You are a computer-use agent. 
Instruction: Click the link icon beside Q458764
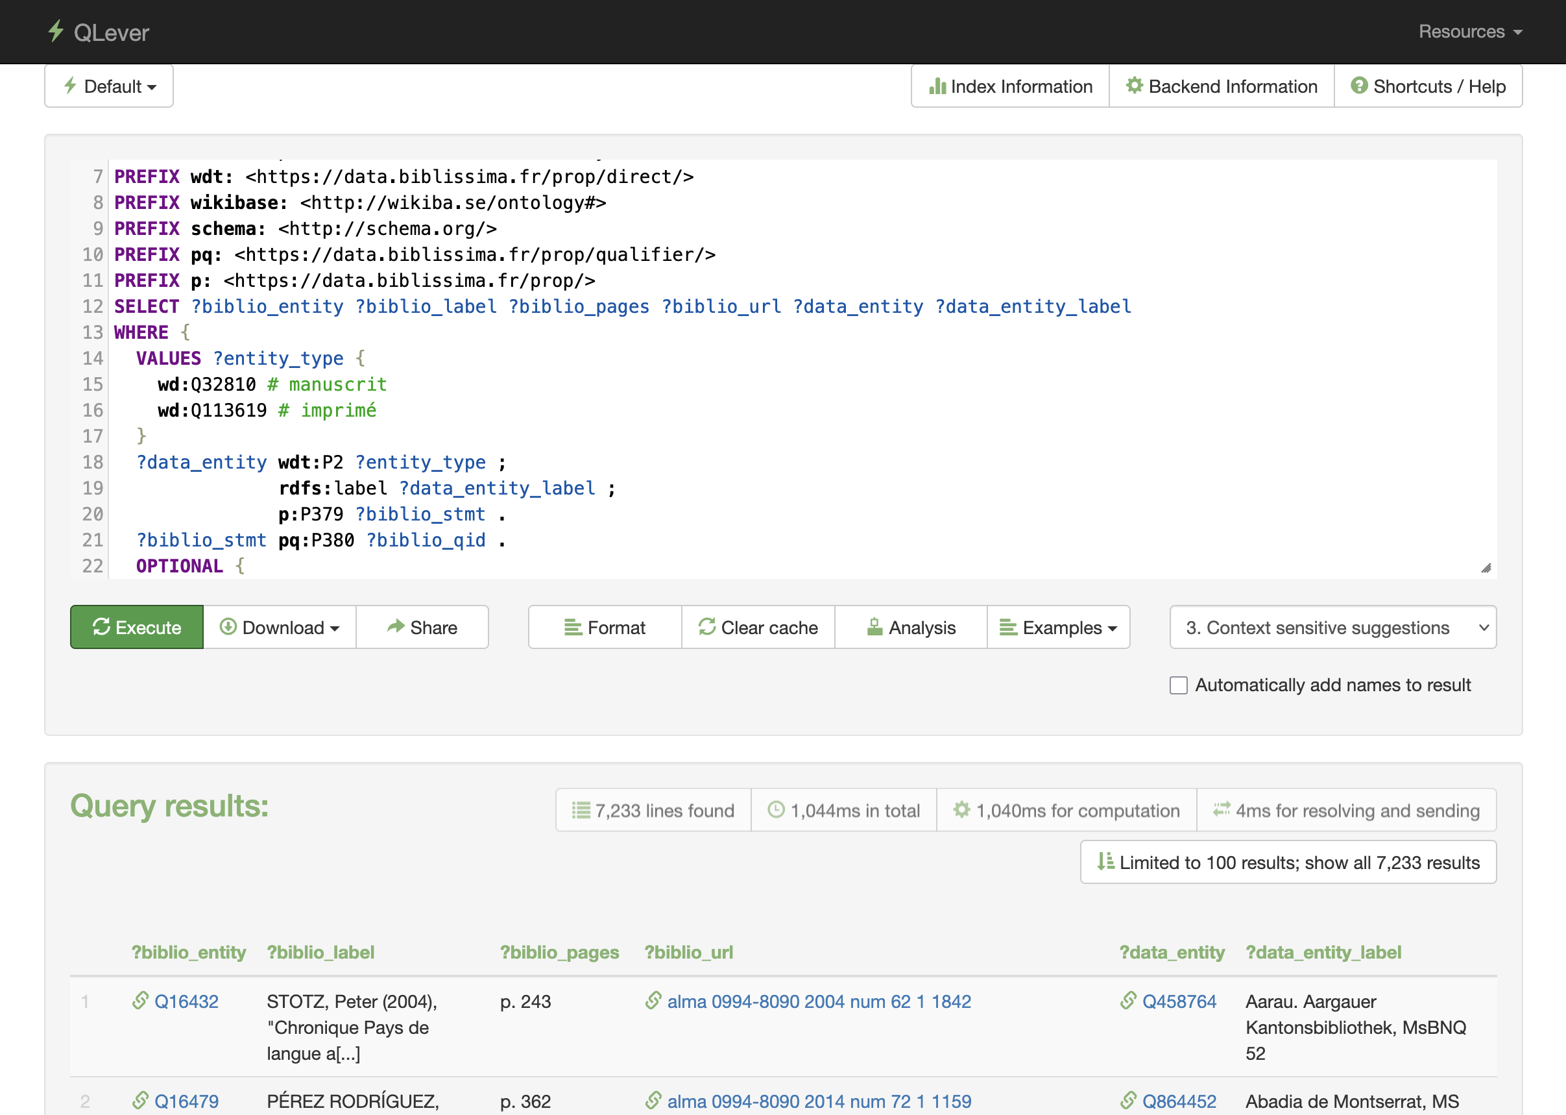pyautogui.click(x=1128, y=1000)
